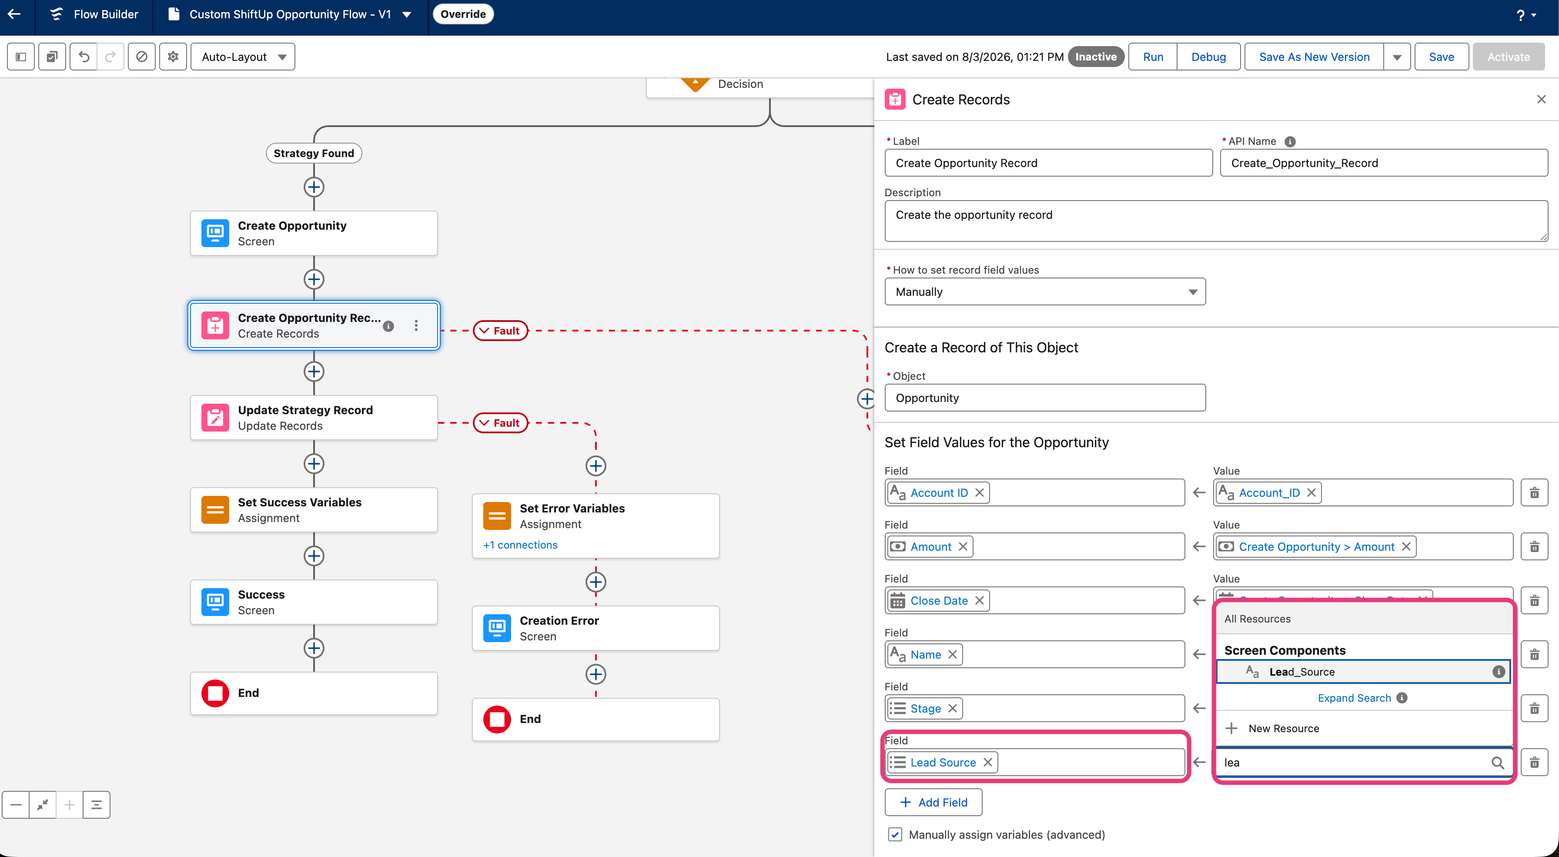Remove the Lead Source field pill
This screenshot has height=857, width=1559.
(988, 762)
